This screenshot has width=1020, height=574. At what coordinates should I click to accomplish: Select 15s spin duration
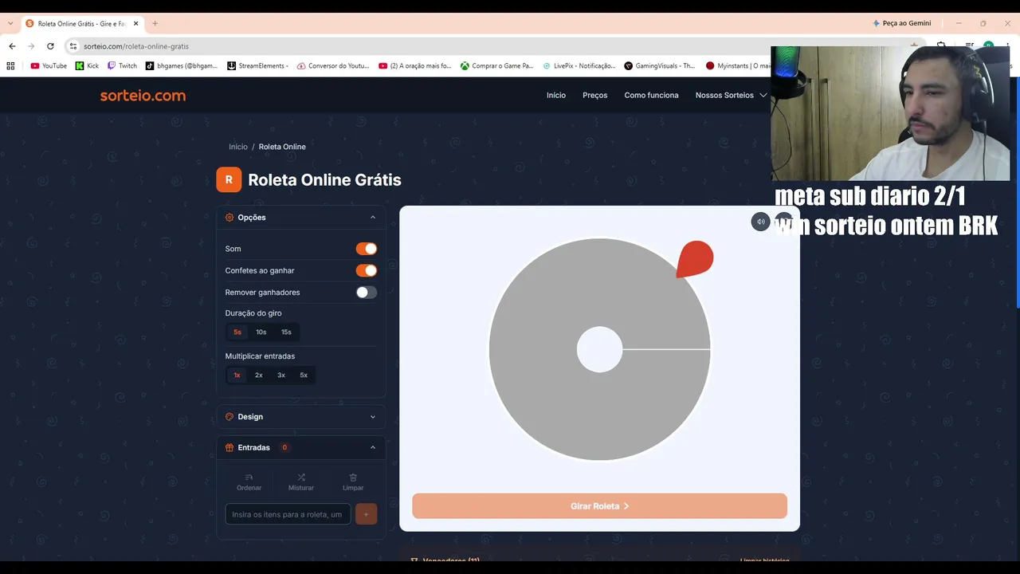click(286, 332)
